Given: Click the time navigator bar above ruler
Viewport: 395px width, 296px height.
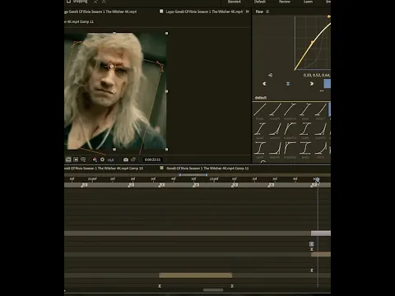Looking at the screenshot, I should coord(193,174).
